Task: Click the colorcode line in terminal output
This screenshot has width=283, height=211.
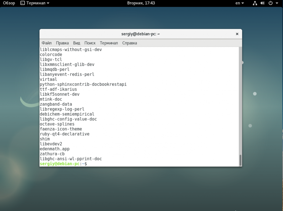Action: coord(51,55)
